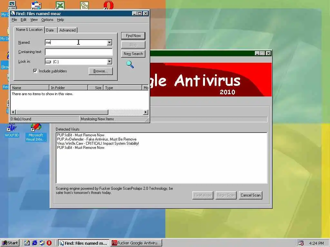Viewport: 330px width, 247px height.
Task: Open the File menu in Find window
Action: coord(14,20)
